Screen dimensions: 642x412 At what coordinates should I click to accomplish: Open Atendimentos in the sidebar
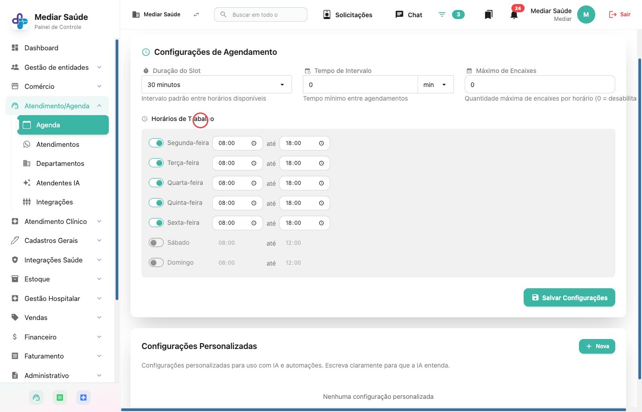point(58,144)
